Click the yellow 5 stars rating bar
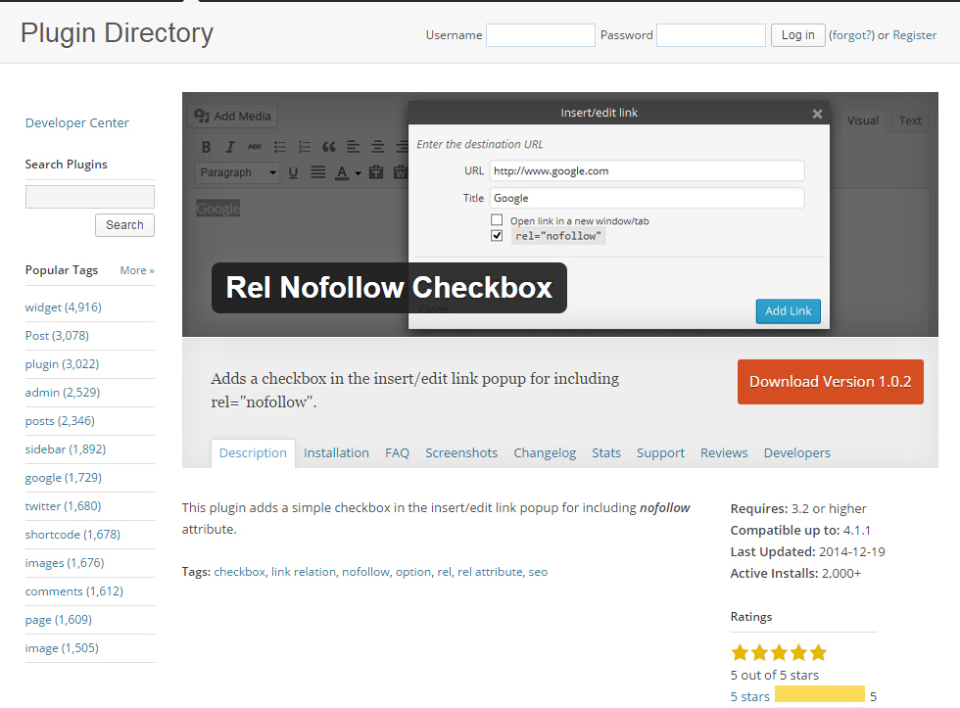Image resolution: width=960 pixels, height=708 pixels. 820,694
